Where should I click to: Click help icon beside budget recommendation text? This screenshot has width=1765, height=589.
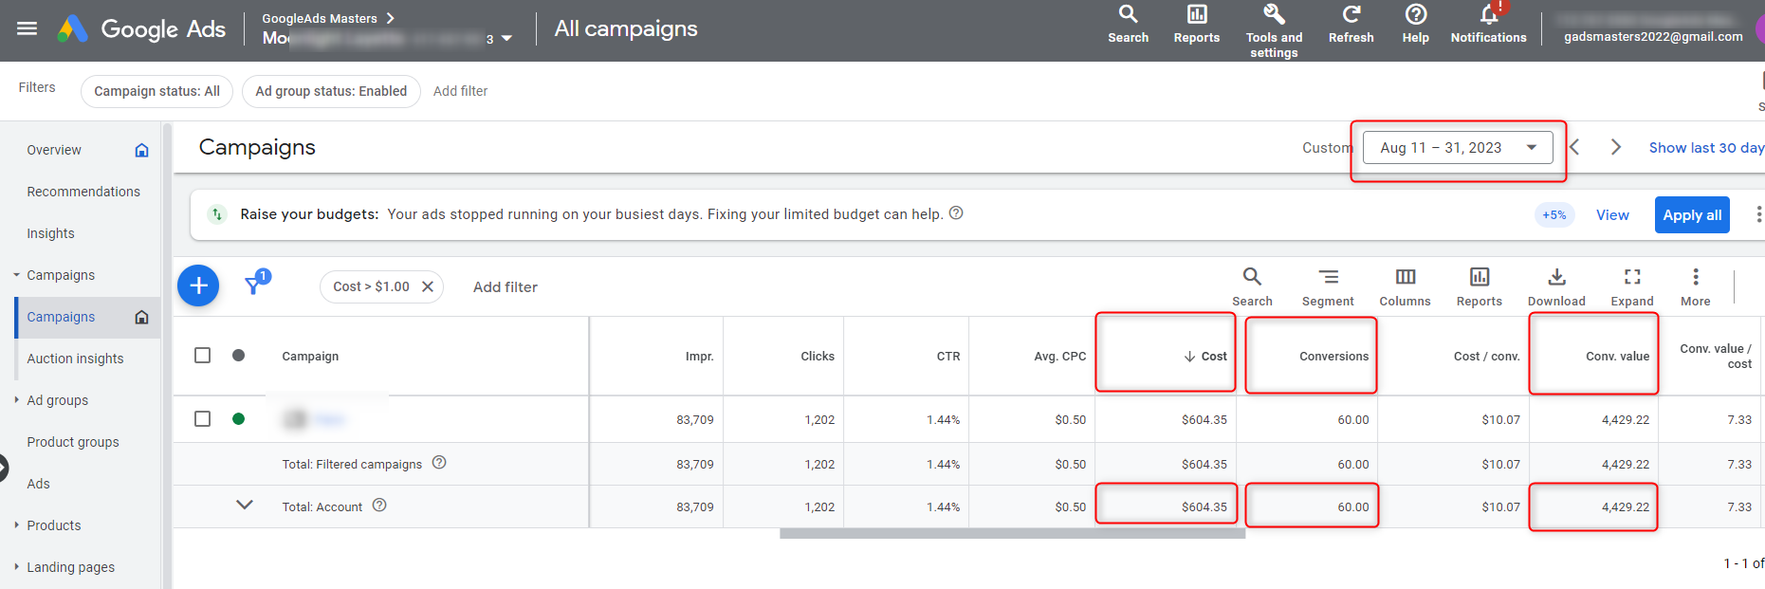[x=956, y=213]
